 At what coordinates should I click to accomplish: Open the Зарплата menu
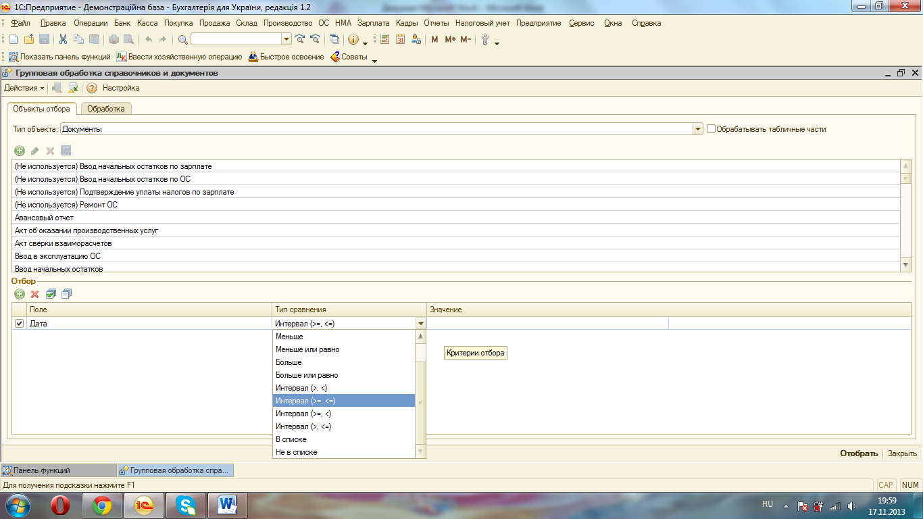(x=374, y=23)
